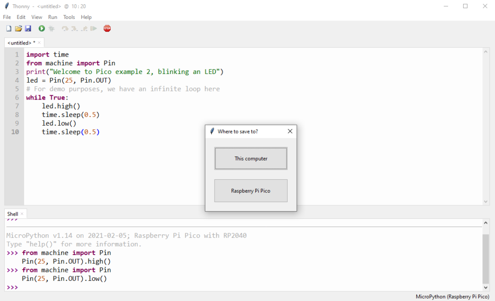Click the 'while True:' line
Screen dimensions: 495x301
(47, 98)
